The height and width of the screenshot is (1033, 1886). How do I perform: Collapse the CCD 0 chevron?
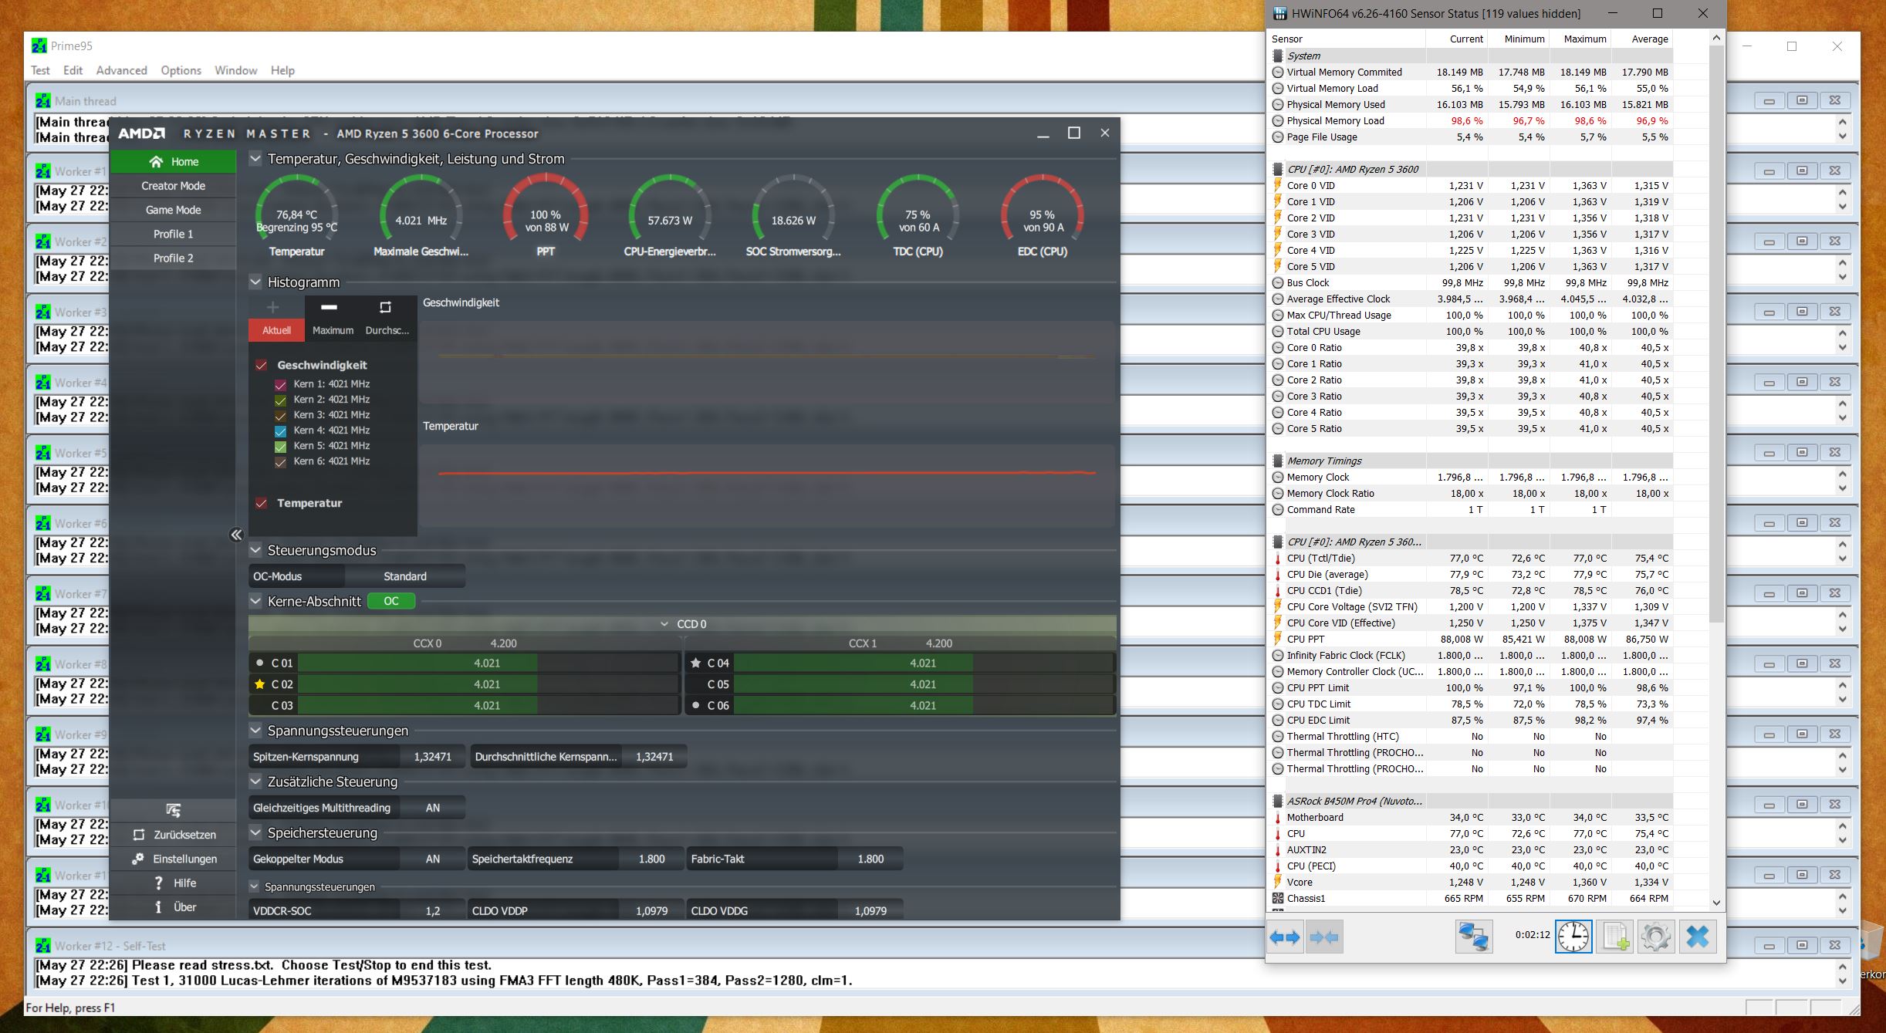tap(664, 624)
